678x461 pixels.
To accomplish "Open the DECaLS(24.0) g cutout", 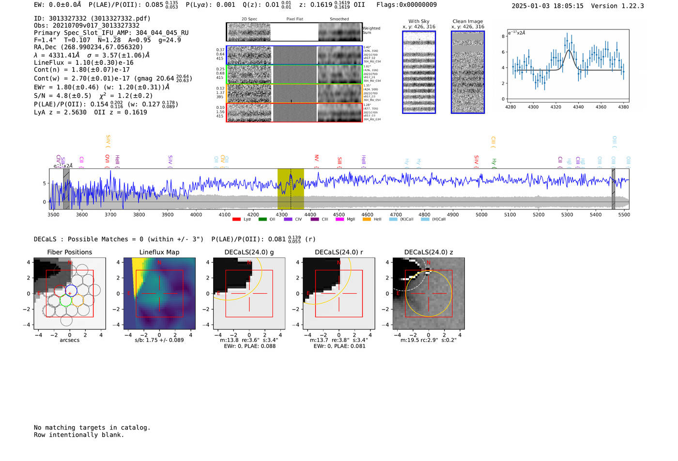I will click(x=249, y=294).
